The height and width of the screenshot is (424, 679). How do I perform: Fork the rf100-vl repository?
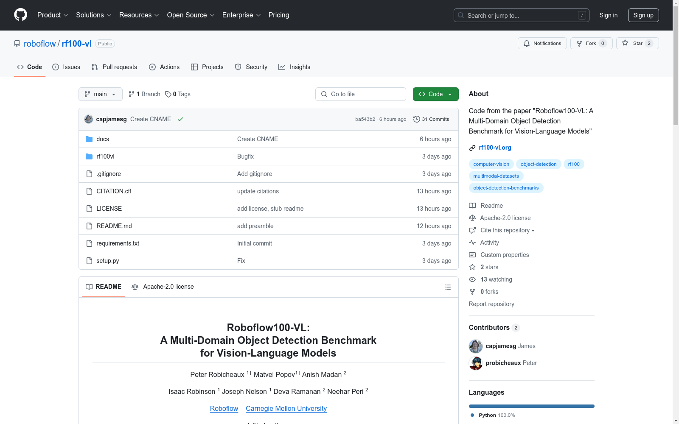[592, 43]
